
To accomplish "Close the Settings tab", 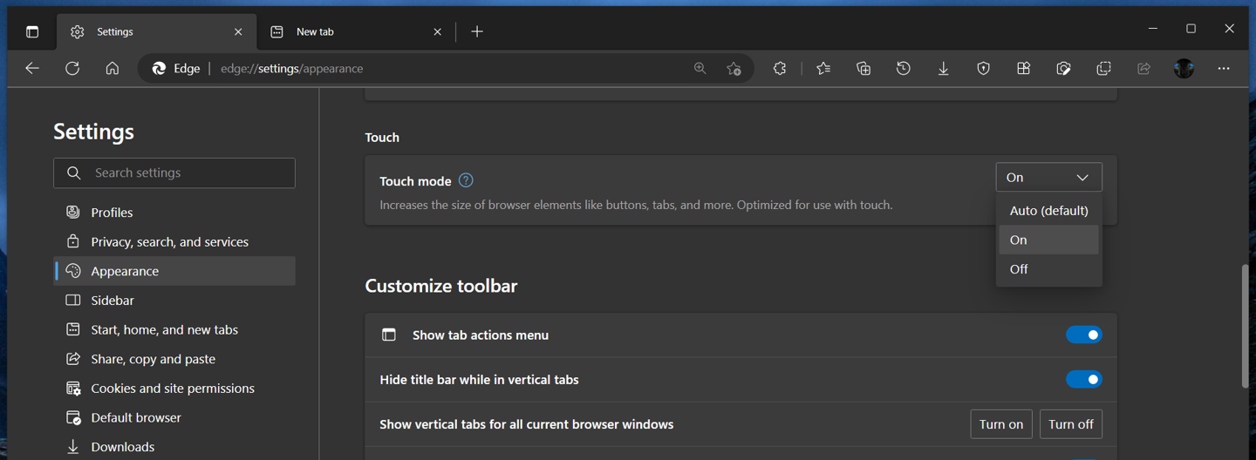I will click(238, 31).
